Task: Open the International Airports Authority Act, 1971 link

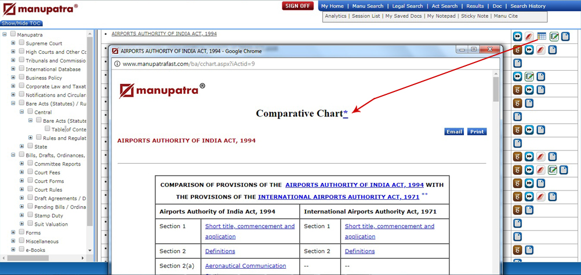Action: [x=339, y=197]
